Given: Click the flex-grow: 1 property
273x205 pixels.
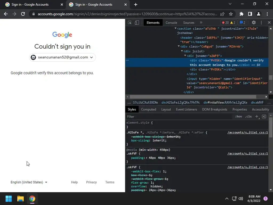Looking at the screenshot, I should [x=142, y=183].
